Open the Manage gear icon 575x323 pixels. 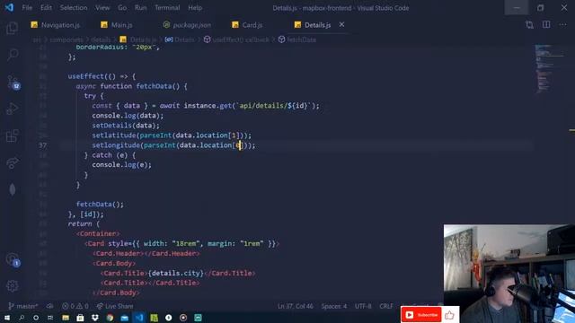(12, 286)
